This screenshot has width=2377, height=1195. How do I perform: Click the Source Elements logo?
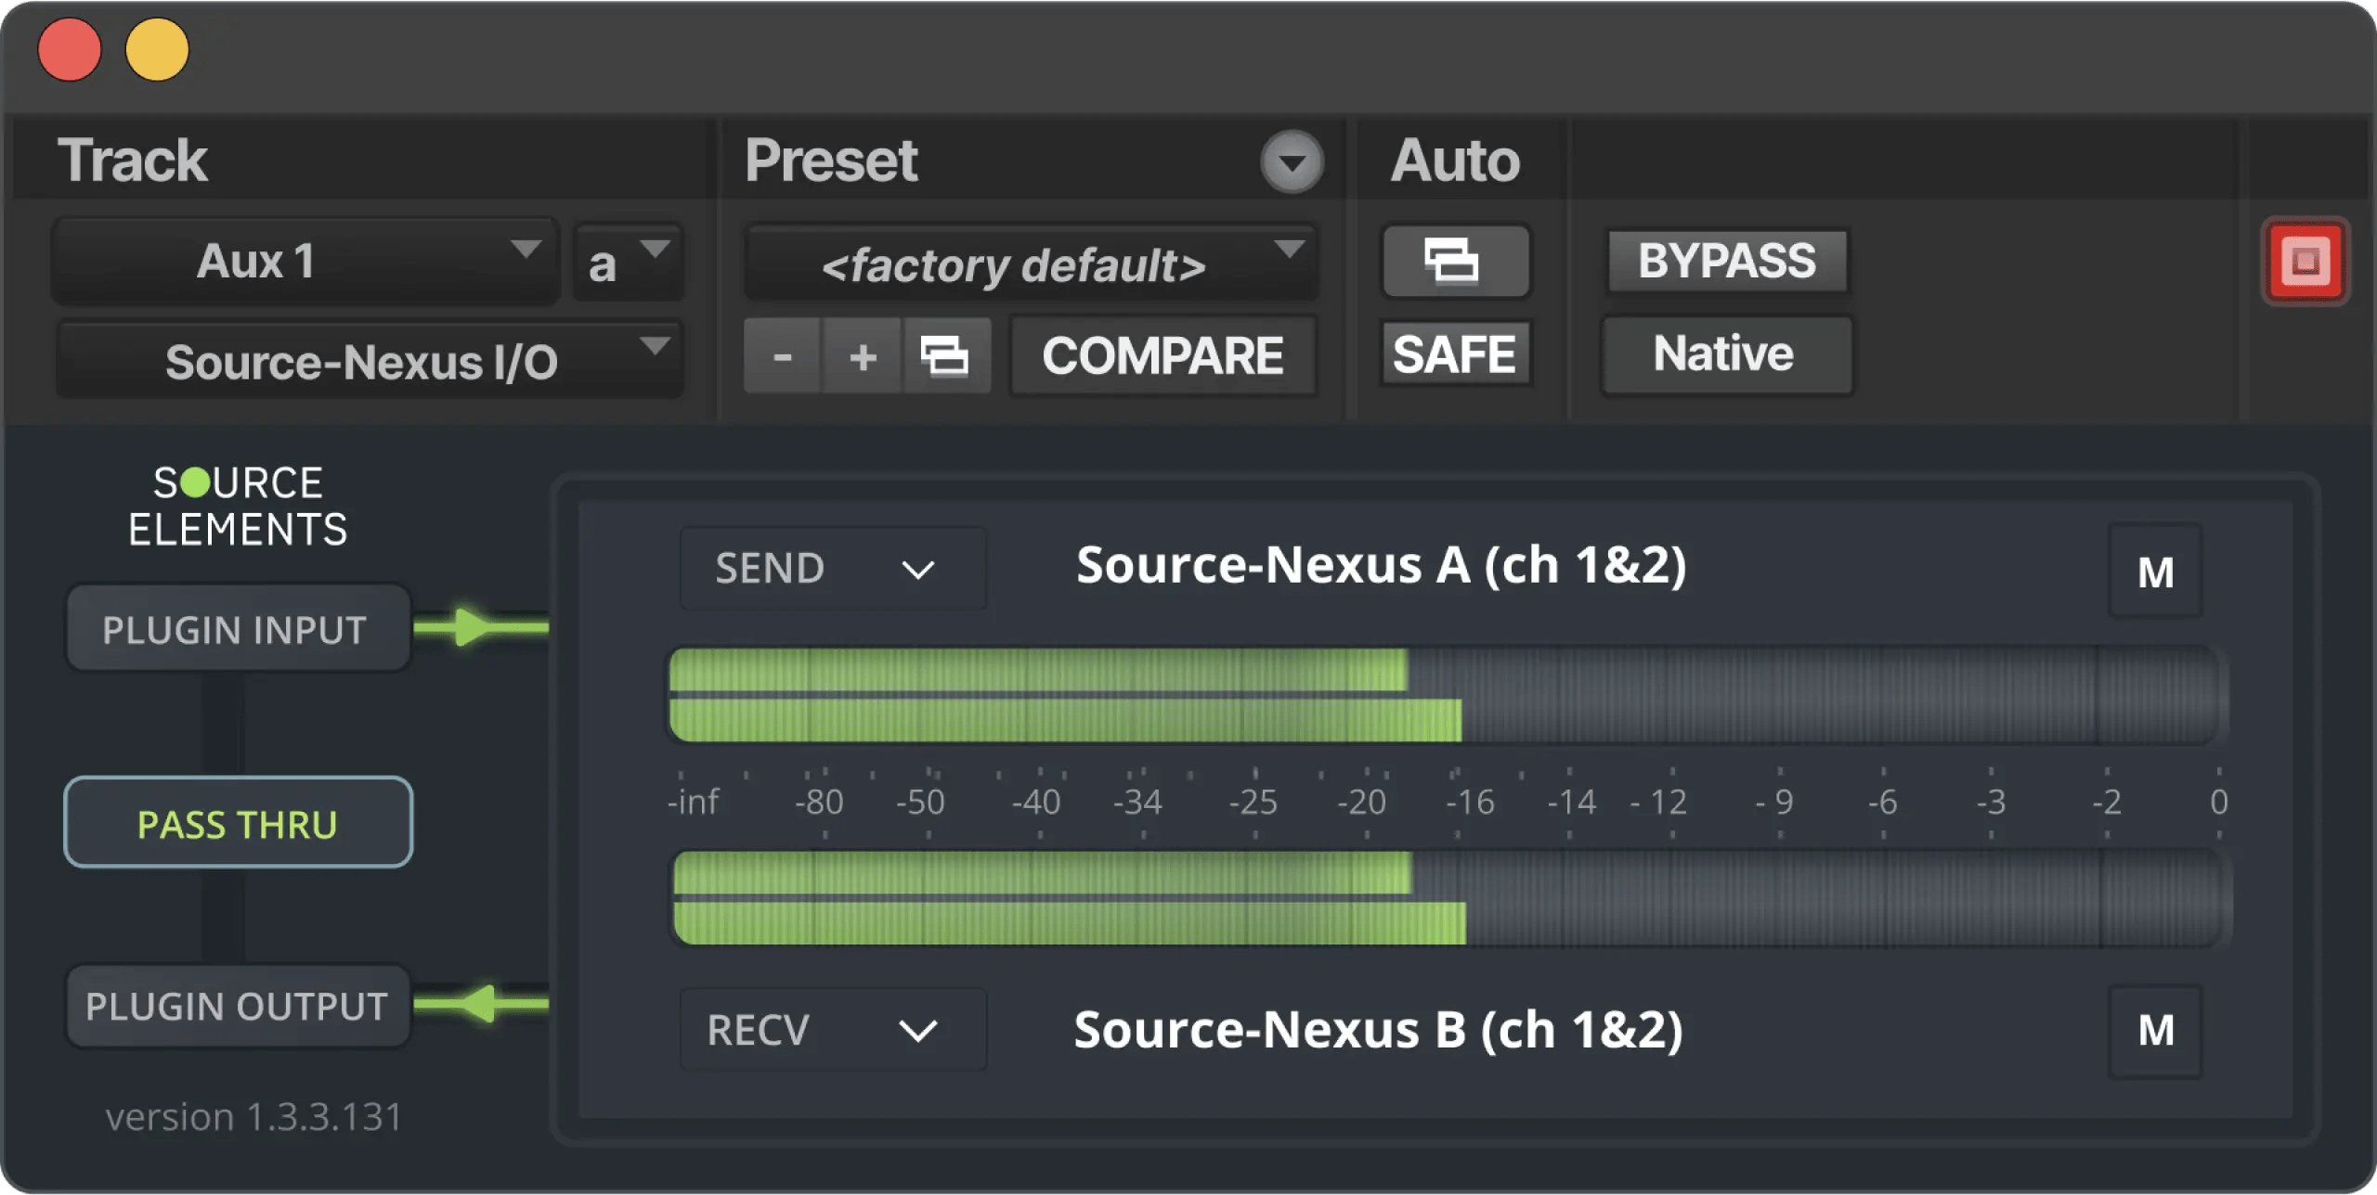pyautogui.click(x=237, y=506)
